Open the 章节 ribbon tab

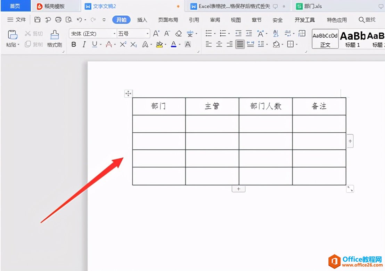[257, 20]
